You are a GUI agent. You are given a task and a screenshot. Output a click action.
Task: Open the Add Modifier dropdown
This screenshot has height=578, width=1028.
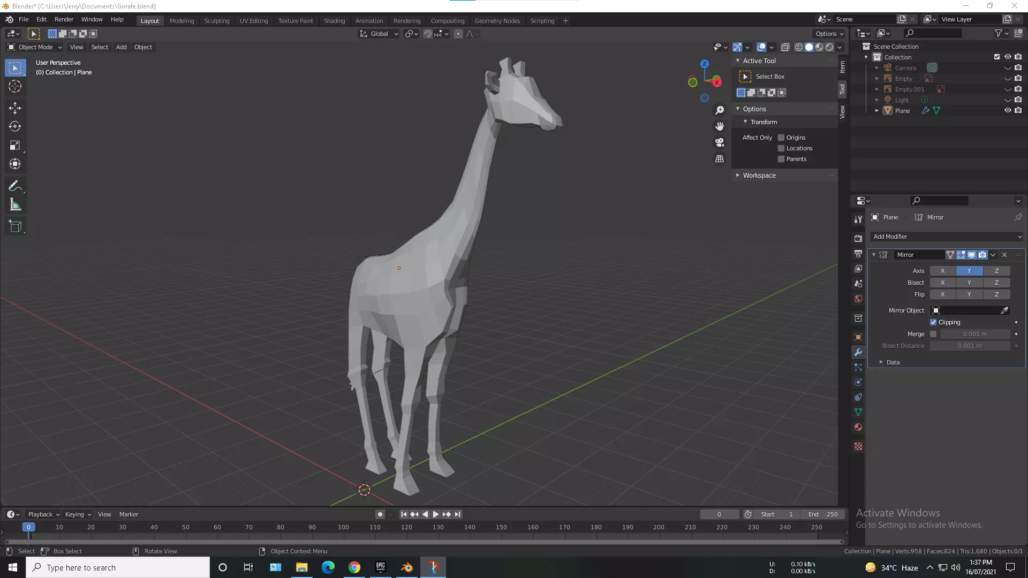pos(947,237)
